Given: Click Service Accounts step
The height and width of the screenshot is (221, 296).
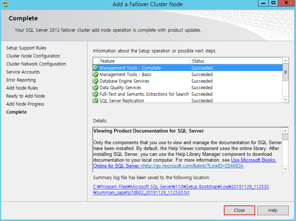Looking at the screenshot, I should click(x=23, y=72).
